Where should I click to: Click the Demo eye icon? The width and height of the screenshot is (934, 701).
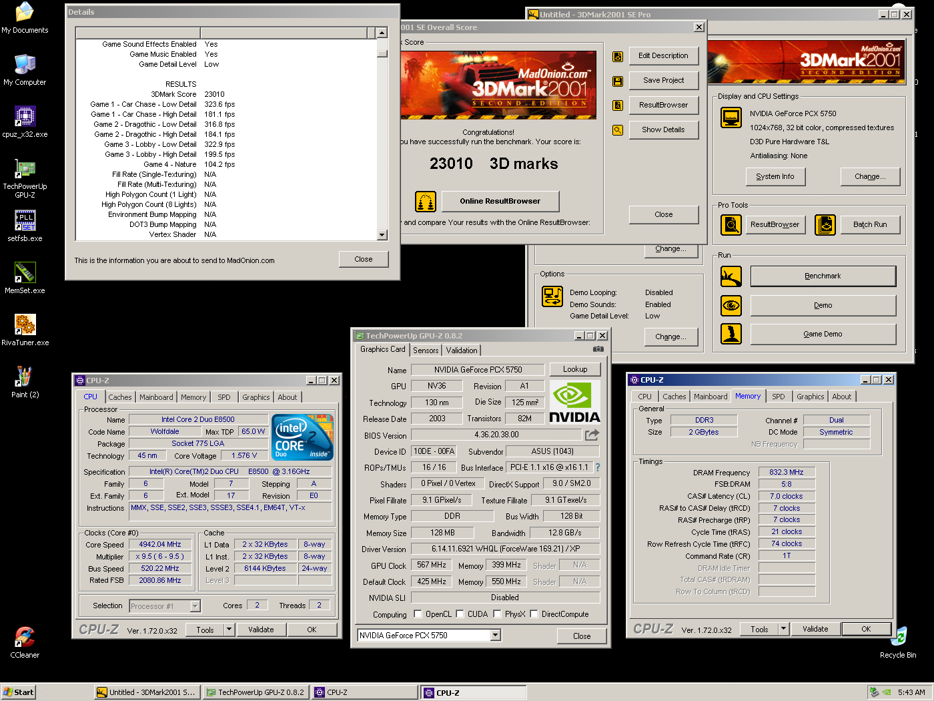(x=731, y=306)
